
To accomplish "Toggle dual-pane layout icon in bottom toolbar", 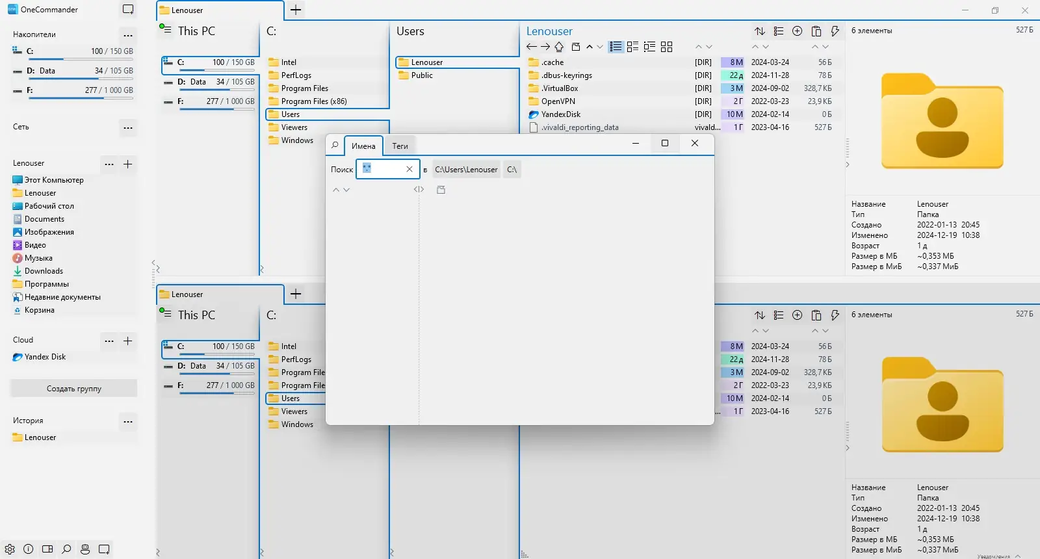I will 47,549.
